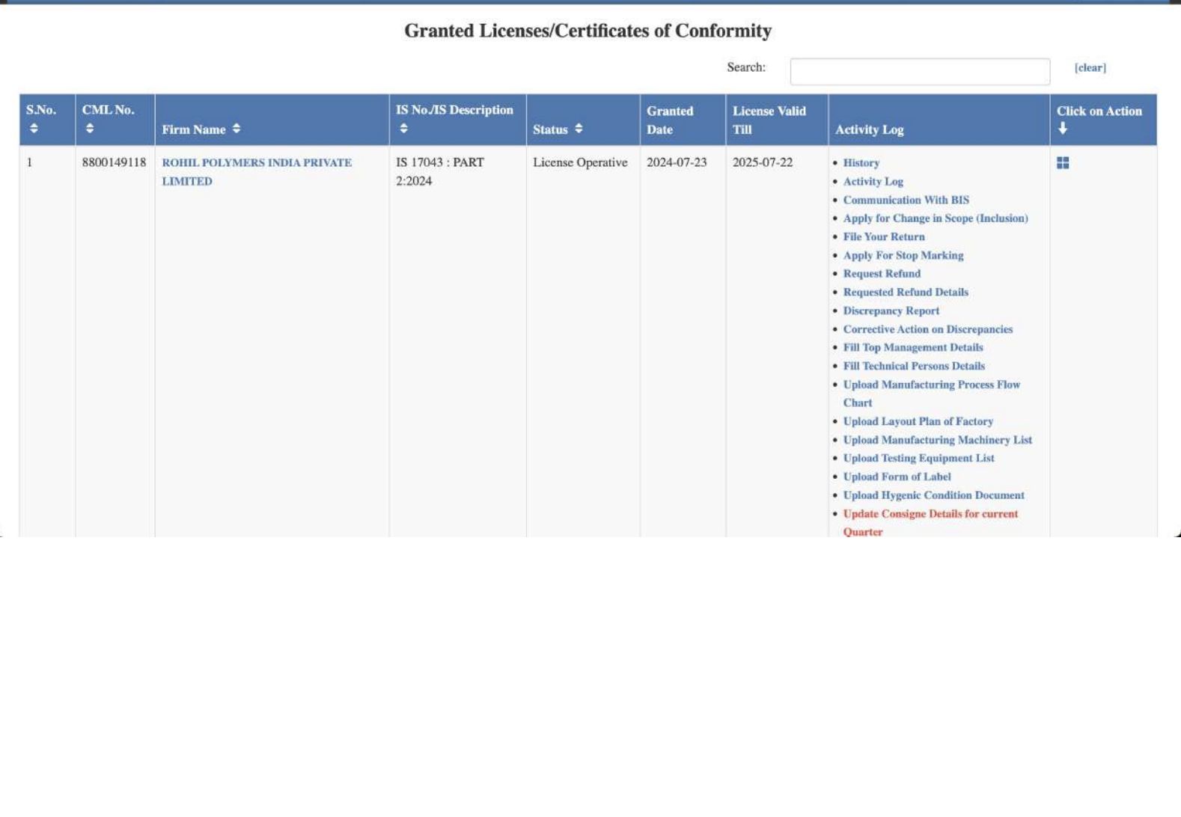Open the History link
1181x817 pixels.
coord(861,163)
